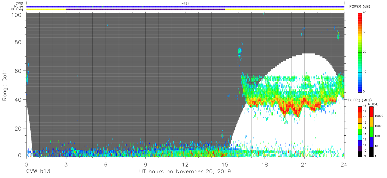Image resolution: width=387 pixels, height=178 pixels.
Task: Click the 60 tick on Range Gate axis
Action: click(18, 71)
